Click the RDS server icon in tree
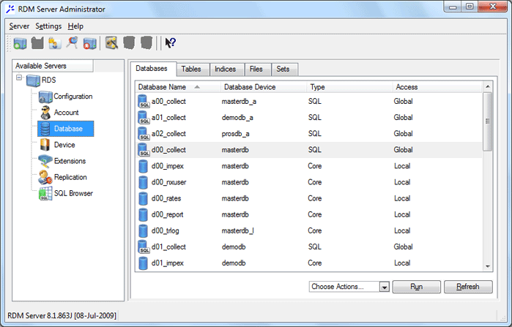This screenshot has width=512, height=327. point(33,80)
